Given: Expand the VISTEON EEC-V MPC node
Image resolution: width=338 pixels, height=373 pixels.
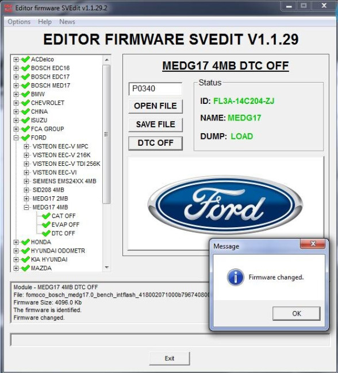Looking at the screenshot, I should click(26, 146).
